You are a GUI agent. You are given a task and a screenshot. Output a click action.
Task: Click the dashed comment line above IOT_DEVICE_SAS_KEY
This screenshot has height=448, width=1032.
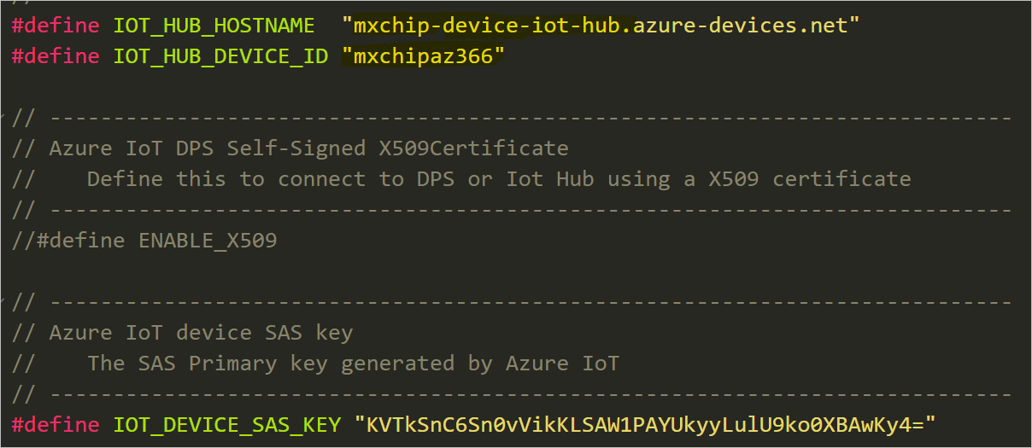[513, 394]
